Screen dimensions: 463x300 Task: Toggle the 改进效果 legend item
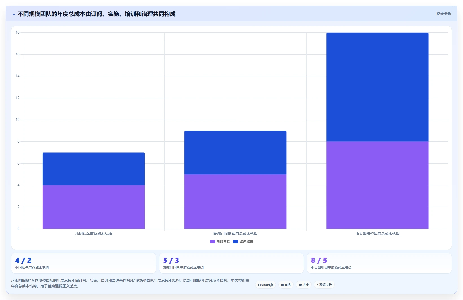point(243,241)
